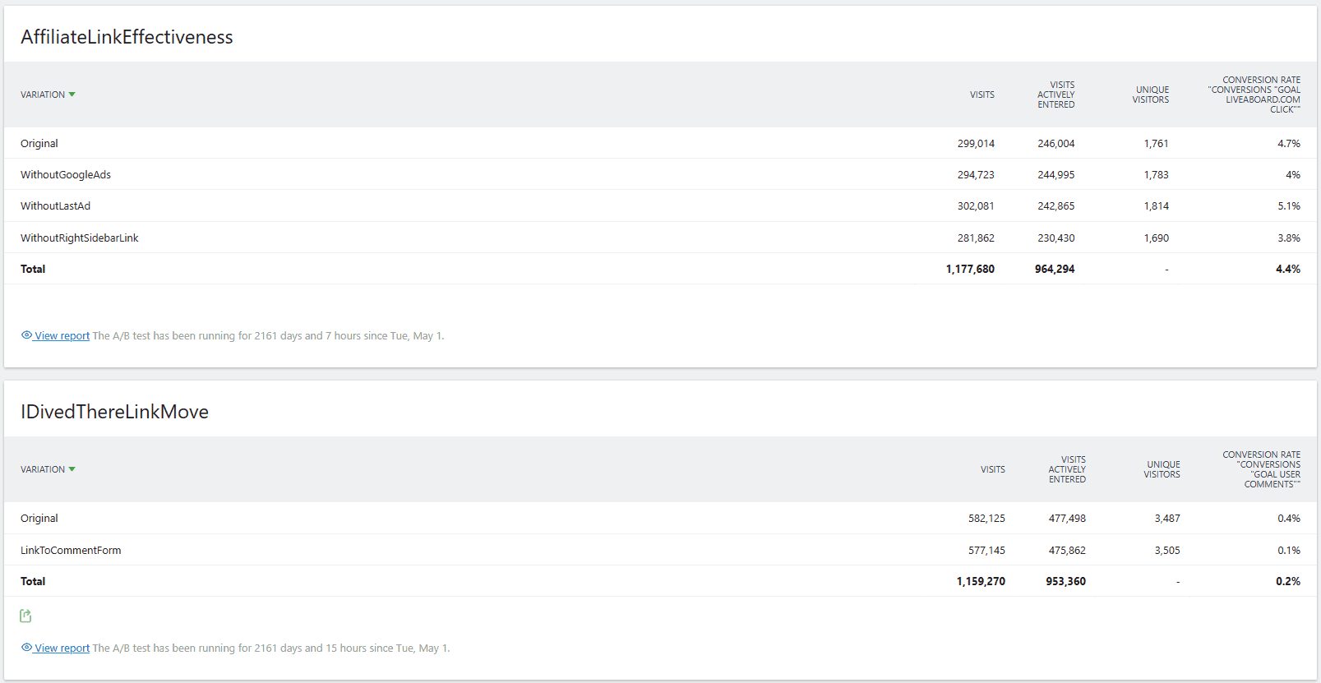
Task: Select the Original variation row in AffiliateLinkEffectiveness
Action: 39,143
